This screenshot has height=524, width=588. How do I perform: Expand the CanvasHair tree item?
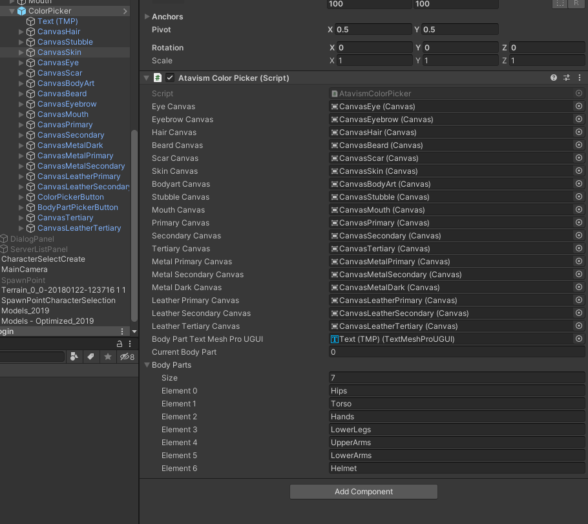(21, 32)
